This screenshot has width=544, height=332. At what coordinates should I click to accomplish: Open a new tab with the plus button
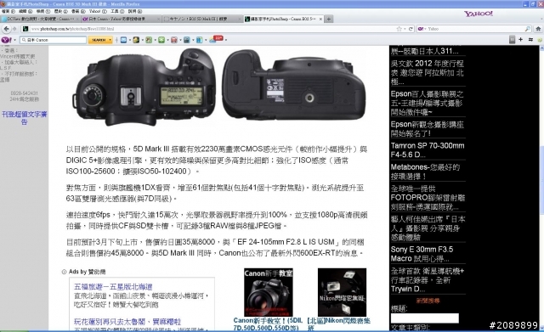pyautogui.click(x=329, y=19)
